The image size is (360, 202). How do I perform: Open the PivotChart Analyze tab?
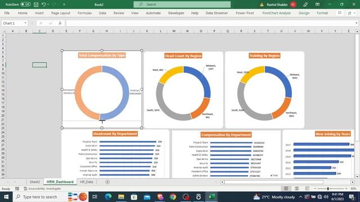pyautogui.click(x=276, y=13)
